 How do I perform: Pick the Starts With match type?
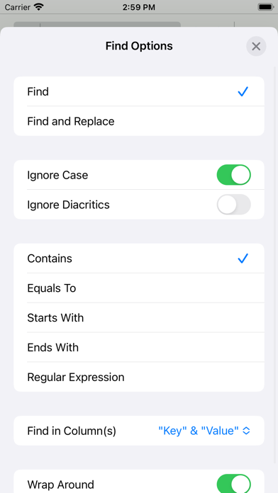point(139,317)
